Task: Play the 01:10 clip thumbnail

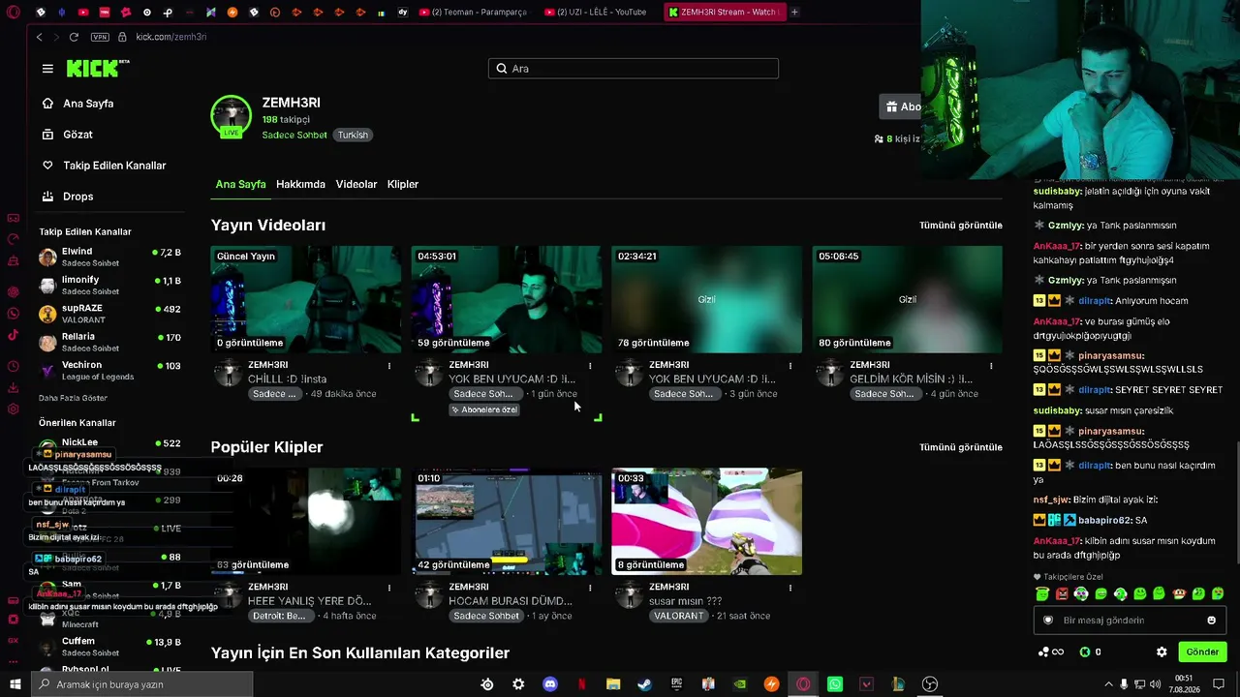Action: [x=507, y=521]
